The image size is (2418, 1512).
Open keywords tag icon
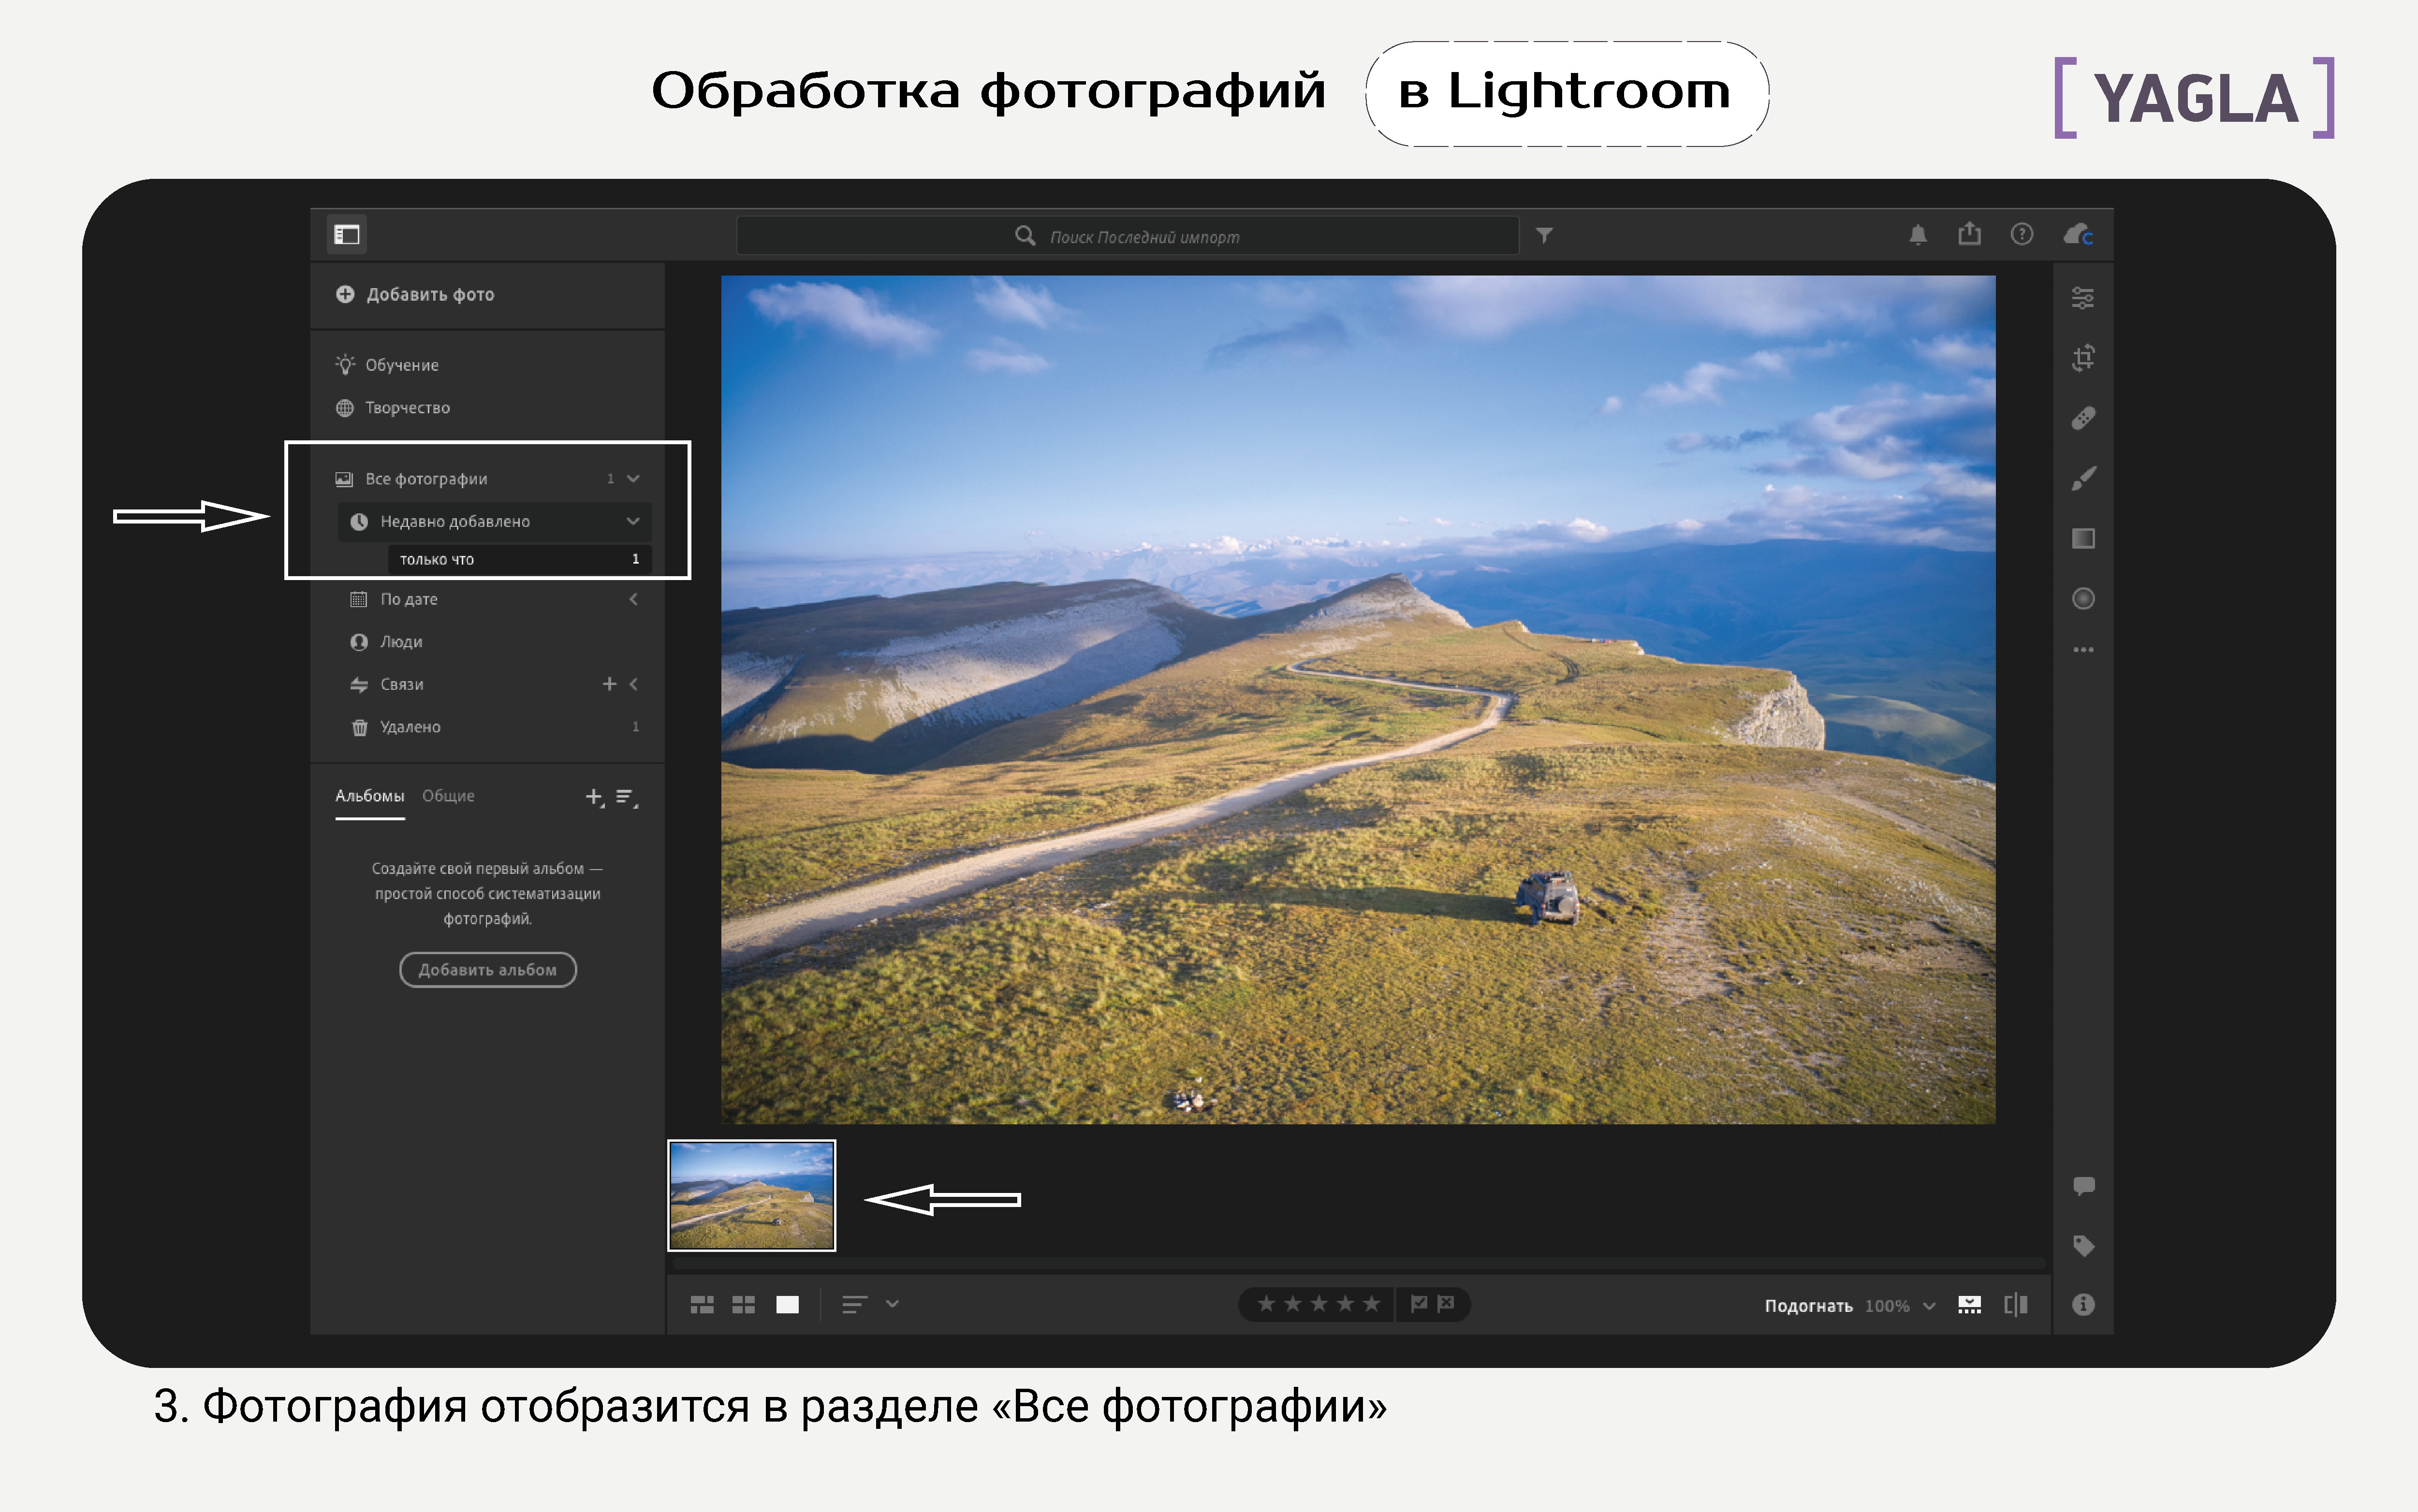pyautogui.click(x=2083, y=1246)
